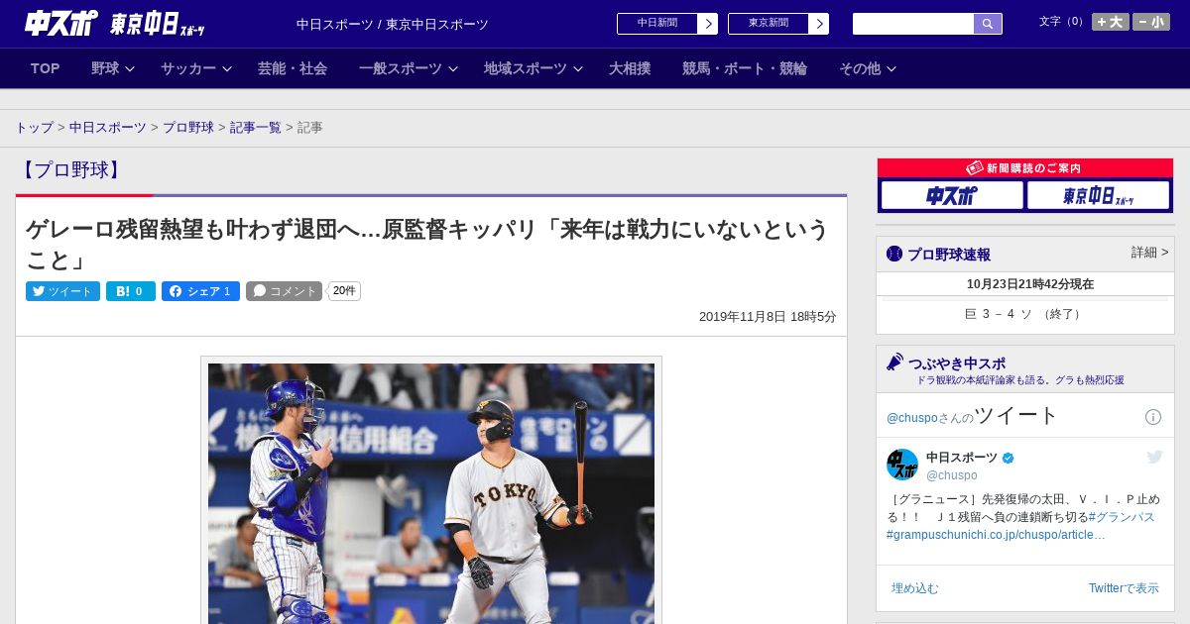
Task: Click the #グランパス hashtag
Action: (x=1122, y=517)
